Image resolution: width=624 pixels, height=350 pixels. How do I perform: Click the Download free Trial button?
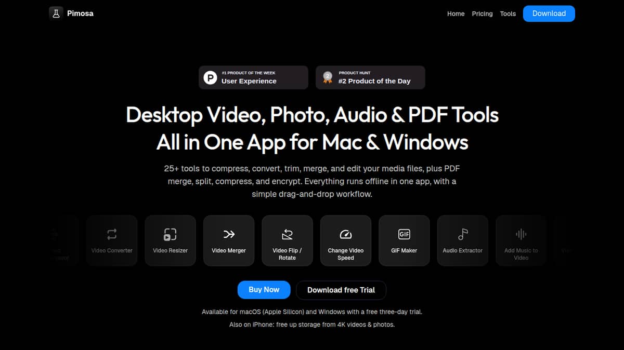[x=341, y=290]
